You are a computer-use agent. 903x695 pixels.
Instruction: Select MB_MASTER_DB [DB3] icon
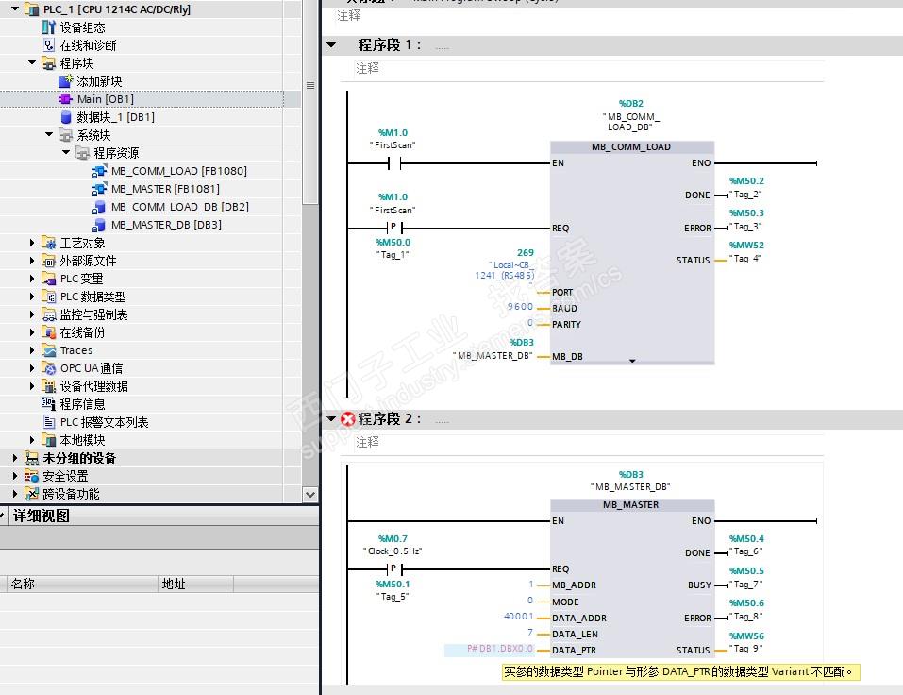click(99, 225)
